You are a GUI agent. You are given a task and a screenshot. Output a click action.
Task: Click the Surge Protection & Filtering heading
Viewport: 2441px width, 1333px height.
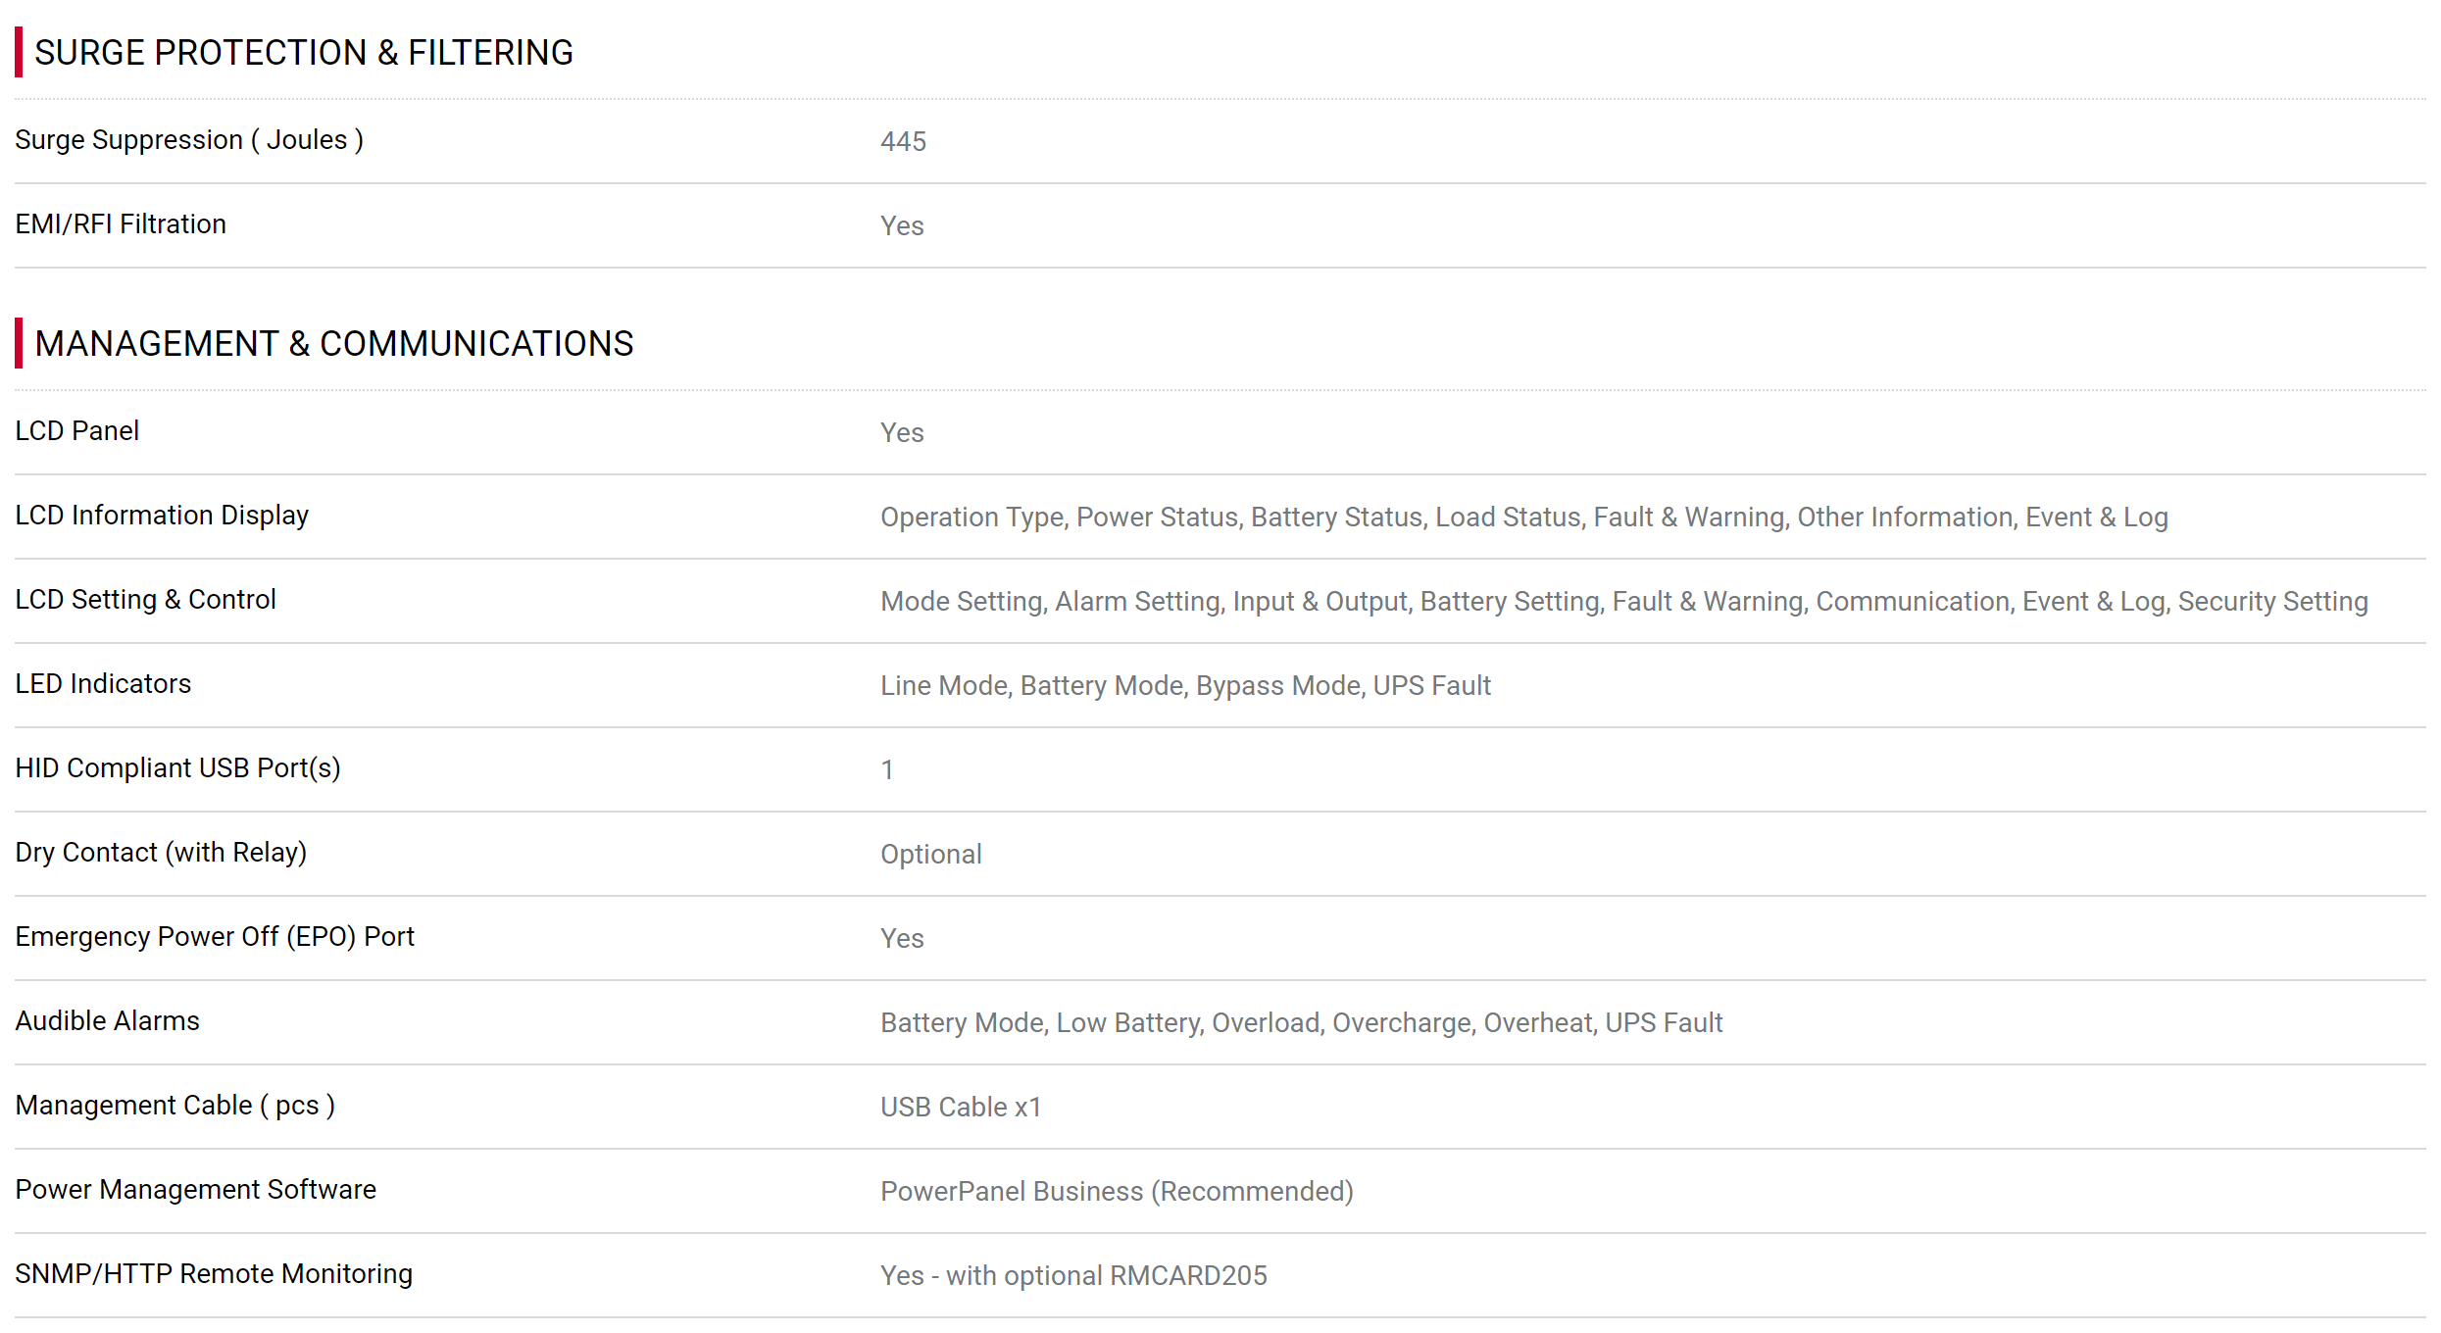[304, 53]
